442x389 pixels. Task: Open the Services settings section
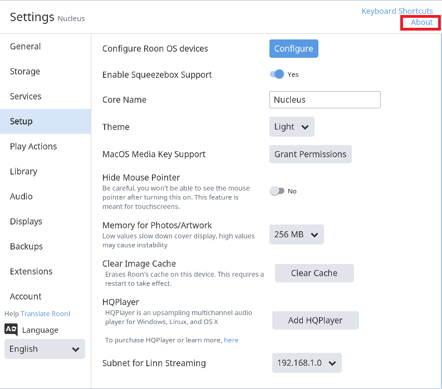point(26,97)
